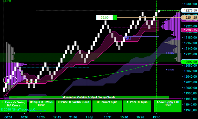Viewport: 198px width, 119px height.
Task: Click the Momentum/Outside Scalp & Swing Clouds bar
Action: [x=89, y=97]
